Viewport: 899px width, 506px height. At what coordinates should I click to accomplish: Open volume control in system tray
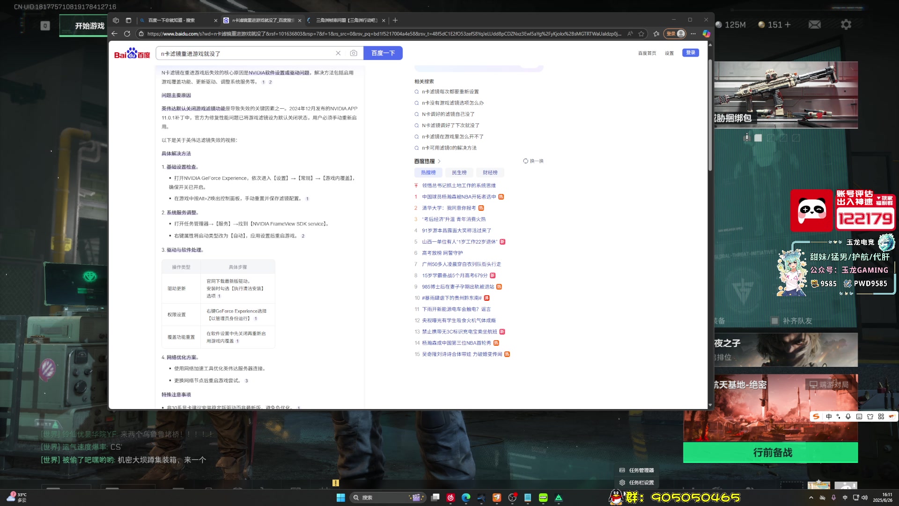865,498
